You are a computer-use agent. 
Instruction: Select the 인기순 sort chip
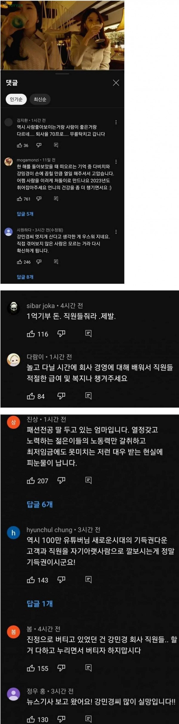pyautogui.click(x=16, y=99)
